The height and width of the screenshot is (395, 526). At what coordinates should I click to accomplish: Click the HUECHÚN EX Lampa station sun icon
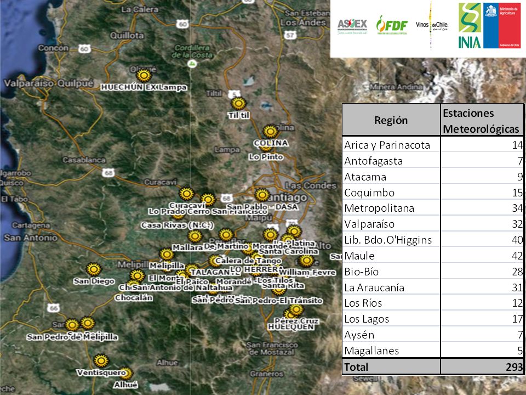pos(144,76)
